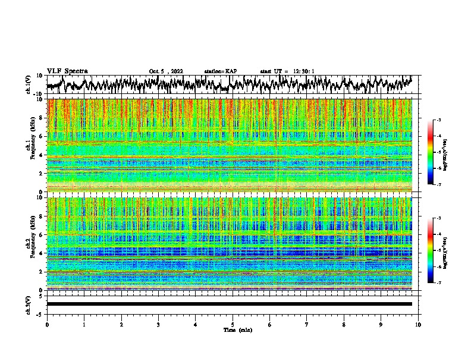Image resolution: width=471 pixels, height=364 pixels.
Task: Click the "ch.3(V)" axis label
Action: click(x=29, y=305)
